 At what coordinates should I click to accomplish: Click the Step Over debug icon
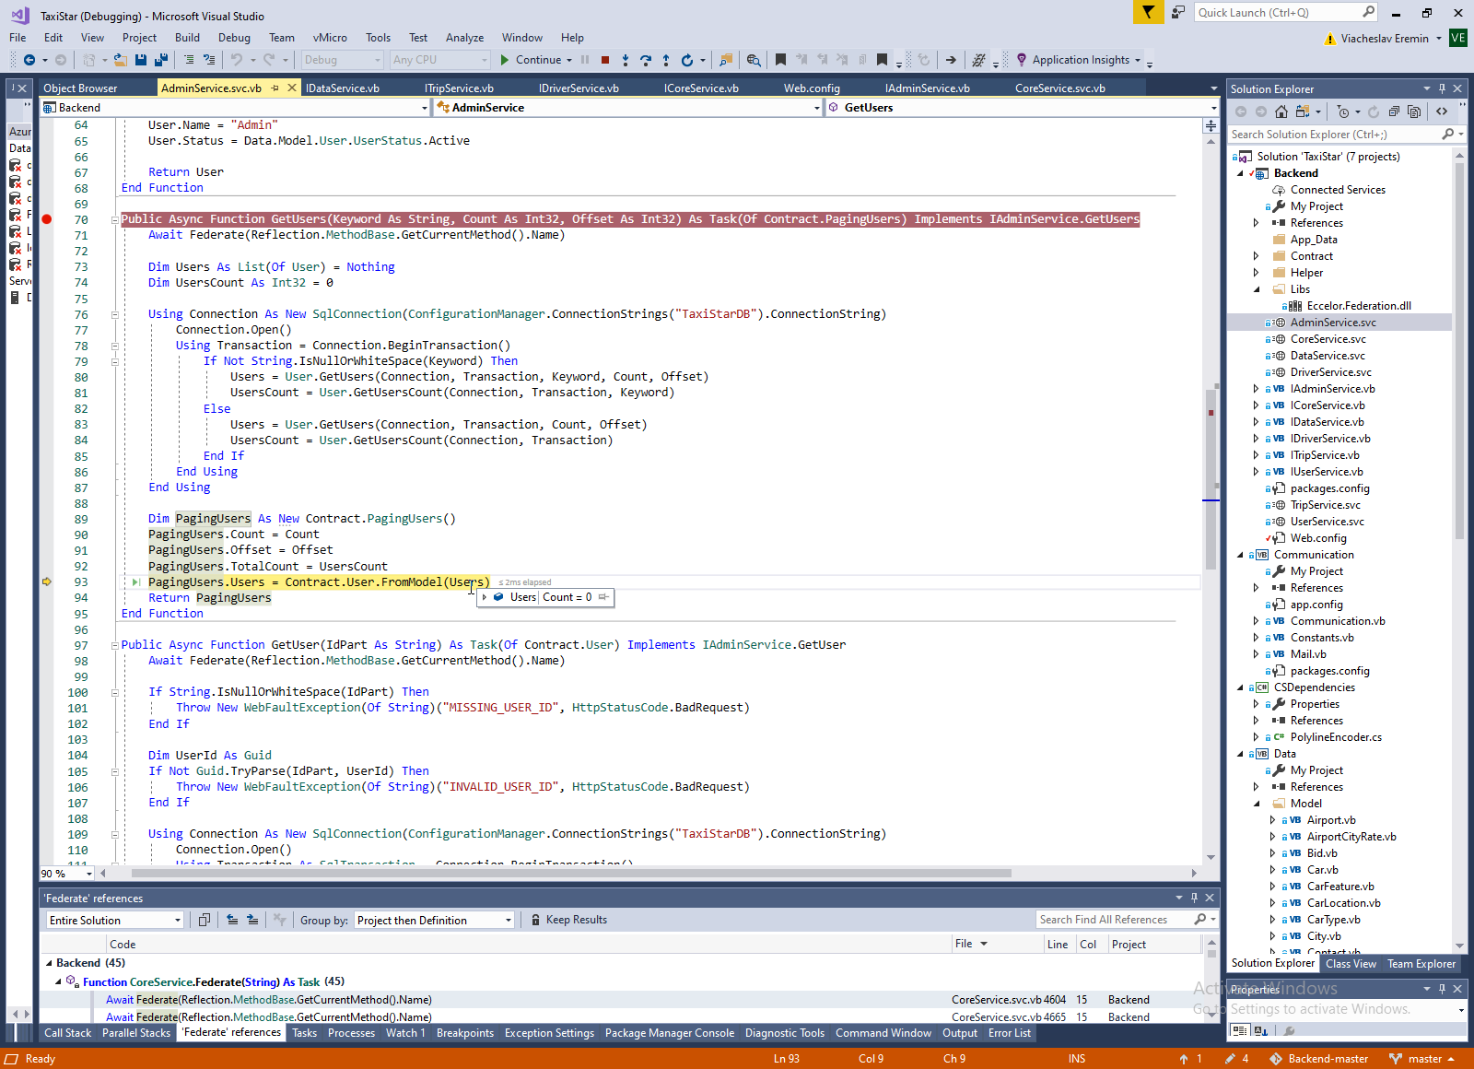coord(645,60)
